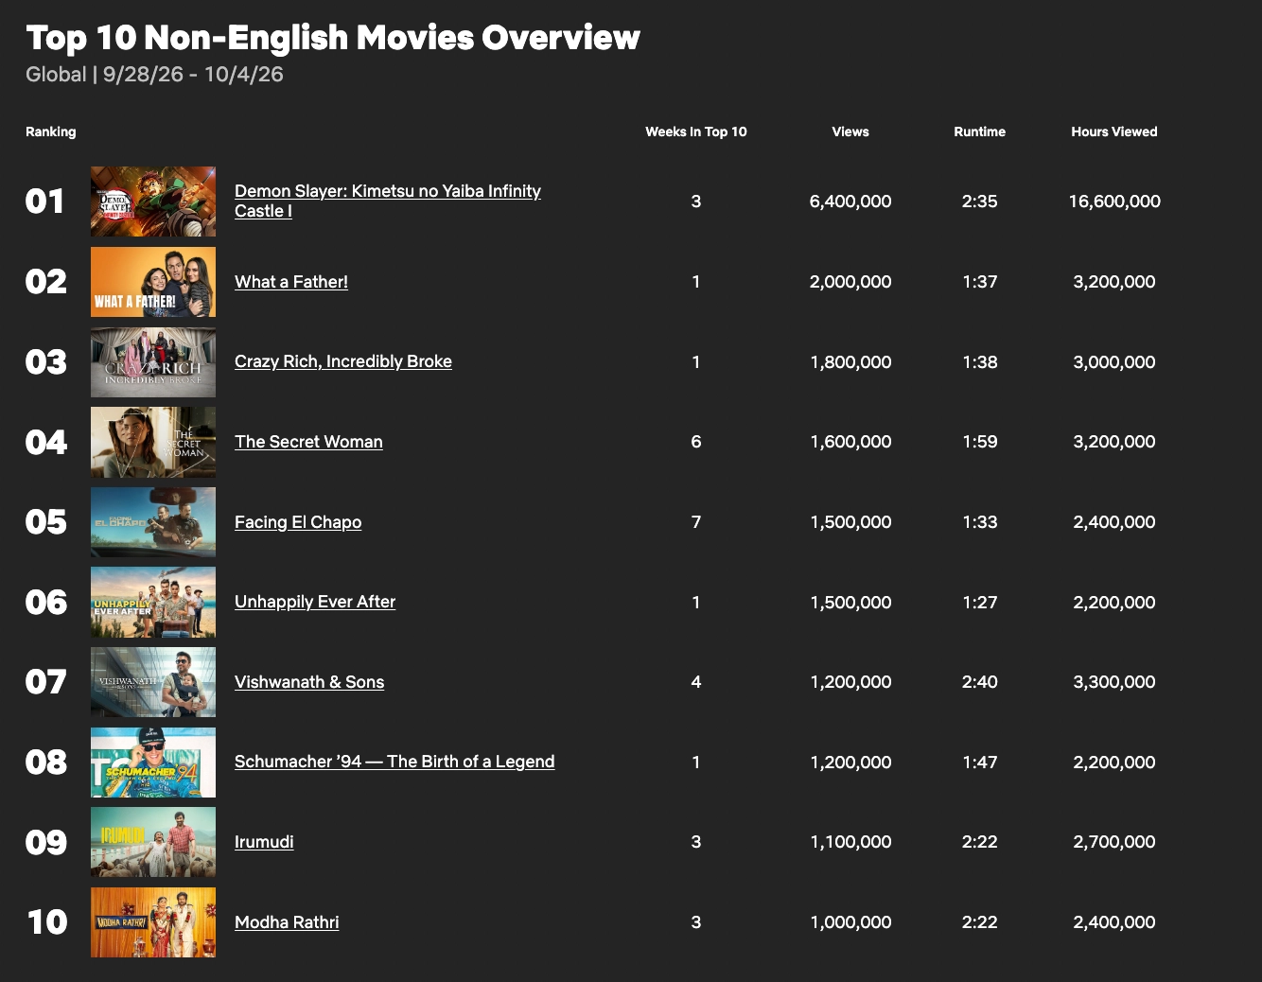Open The Secret Woman title link

pyautogui.click(x=308, y=442)
